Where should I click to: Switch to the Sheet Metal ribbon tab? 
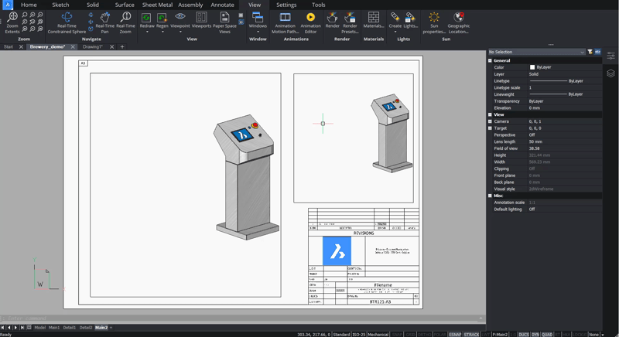pyautogui.click(x=157, y=5)
